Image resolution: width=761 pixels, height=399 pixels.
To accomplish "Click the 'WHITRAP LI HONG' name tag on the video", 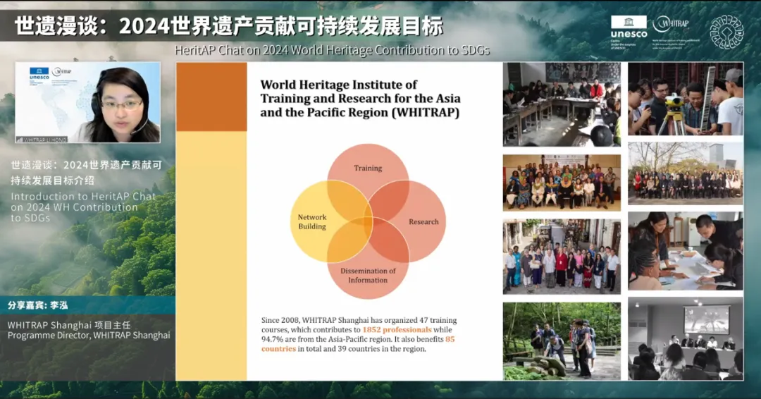I will tap(42, 140).
